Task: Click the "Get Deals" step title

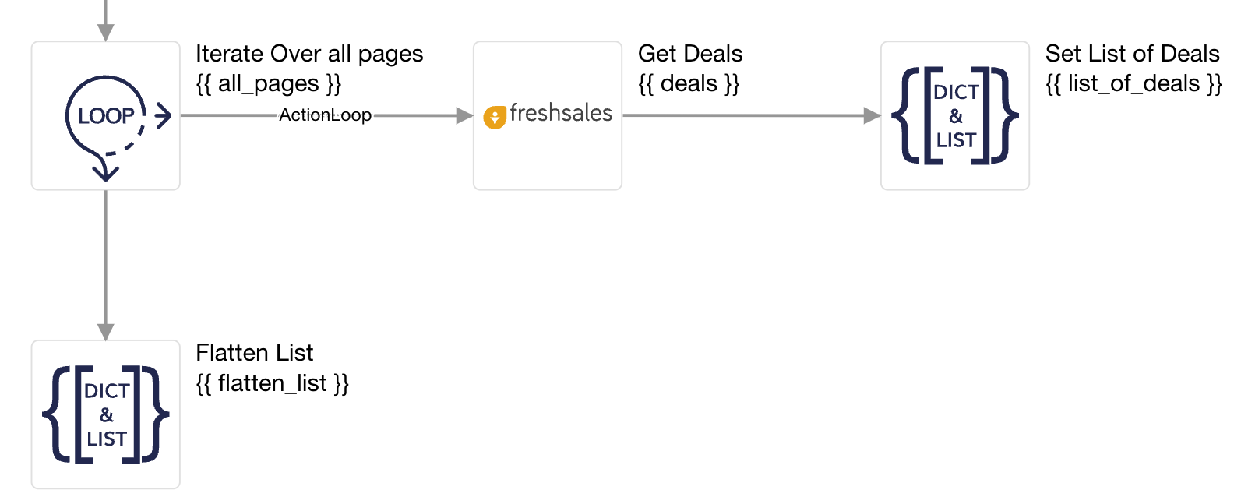Action: click(690, 54)
